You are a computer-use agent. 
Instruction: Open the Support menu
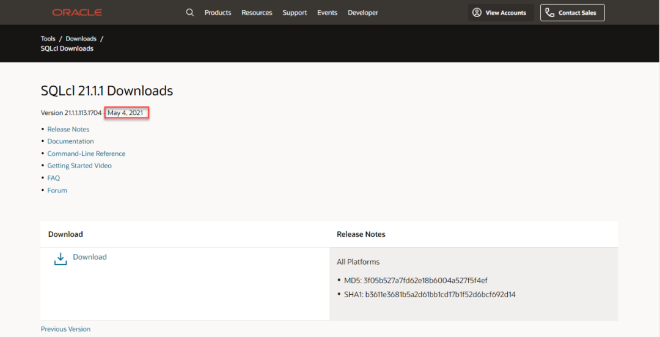tap(295, 12)
